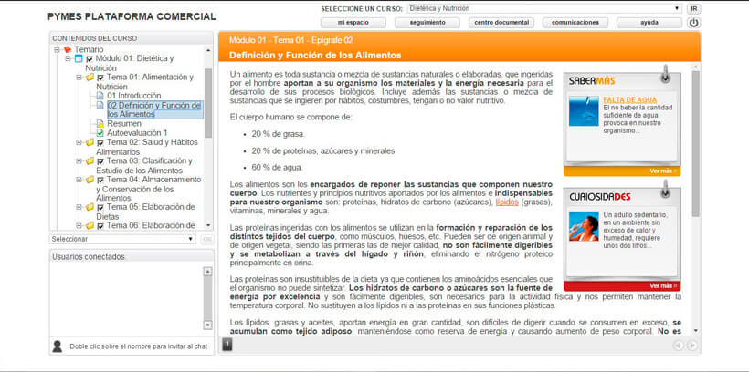749x372 pixels.
Task: Click Ver más in Curiosidades box
Action: tap(663, 286)
